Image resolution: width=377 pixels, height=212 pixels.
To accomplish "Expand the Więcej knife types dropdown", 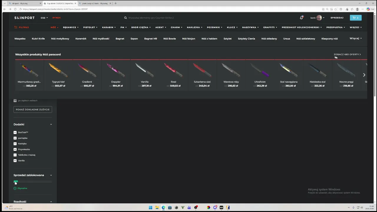I will [x=355, y=38].
